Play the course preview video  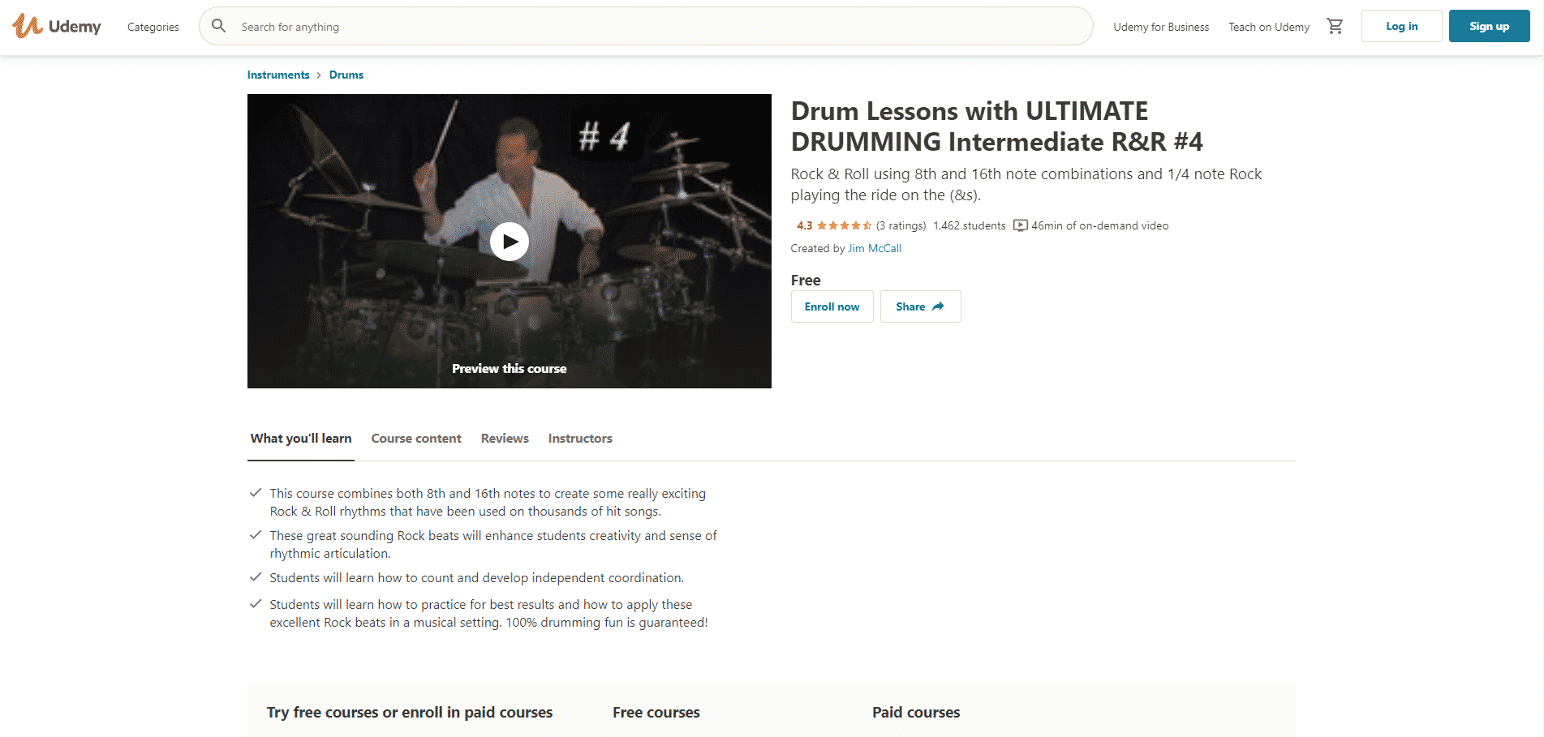coord(510,242)
